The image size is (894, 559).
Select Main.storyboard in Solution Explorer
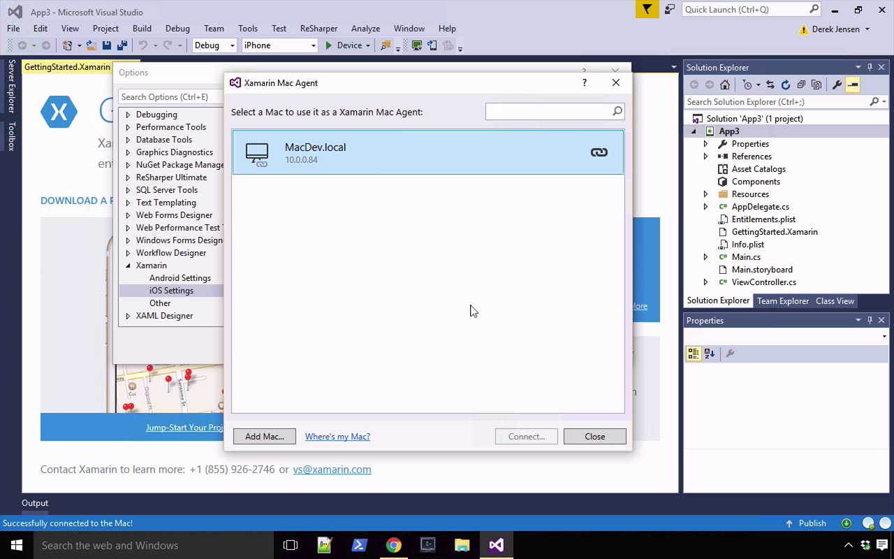tap(762, 270)
